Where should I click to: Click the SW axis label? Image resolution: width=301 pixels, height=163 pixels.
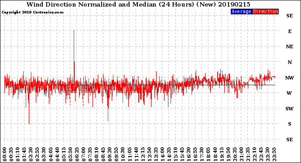coord(290,109)
